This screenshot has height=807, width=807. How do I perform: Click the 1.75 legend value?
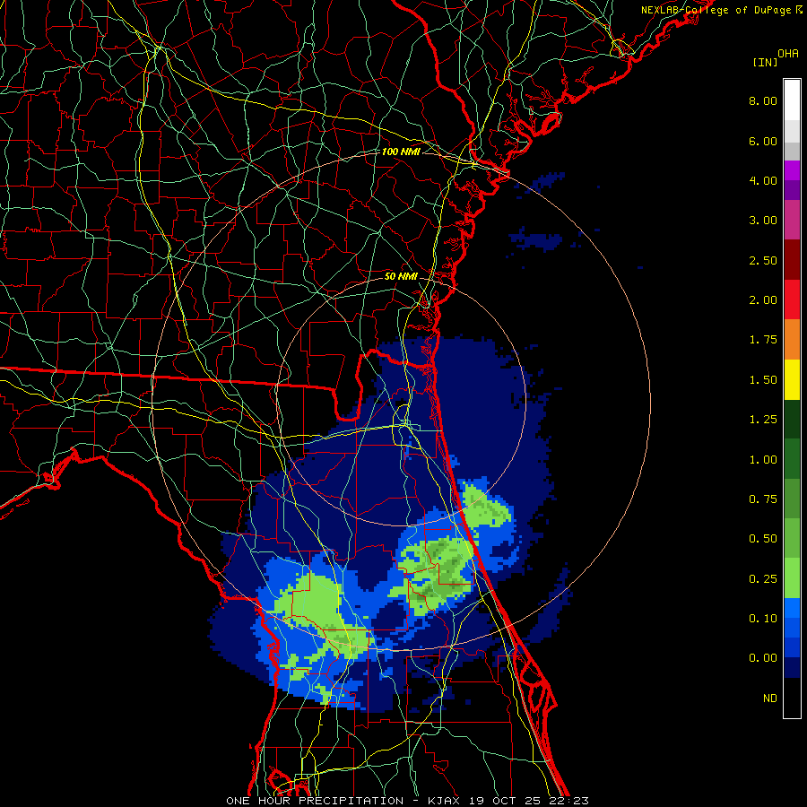(x=763, y=340)
